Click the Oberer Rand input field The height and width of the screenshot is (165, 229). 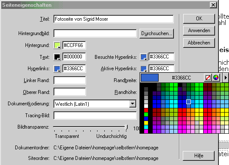70,92
